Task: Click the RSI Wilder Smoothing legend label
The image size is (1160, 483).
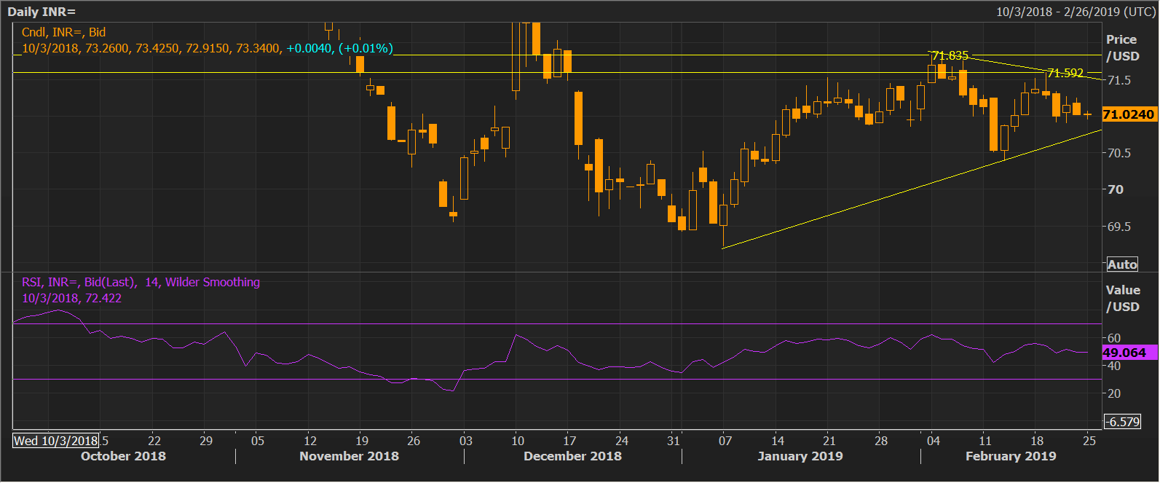Action: pyautogui.click(x=141, y=282)
